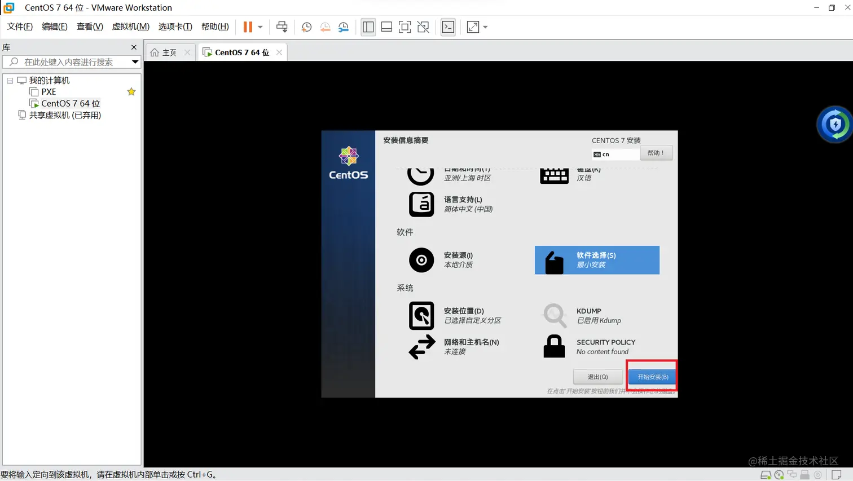Collapse the 我的计算机 tree node
853x481 pixels.
click(10, 81)
